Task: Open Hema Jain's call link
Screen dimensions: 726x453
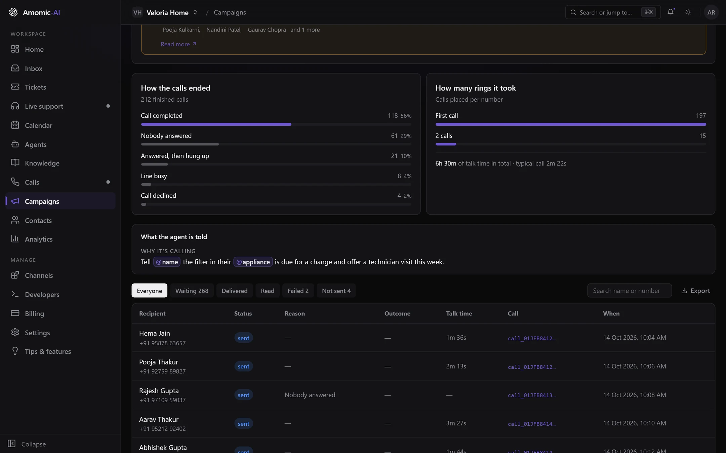Action: [531, 338]
